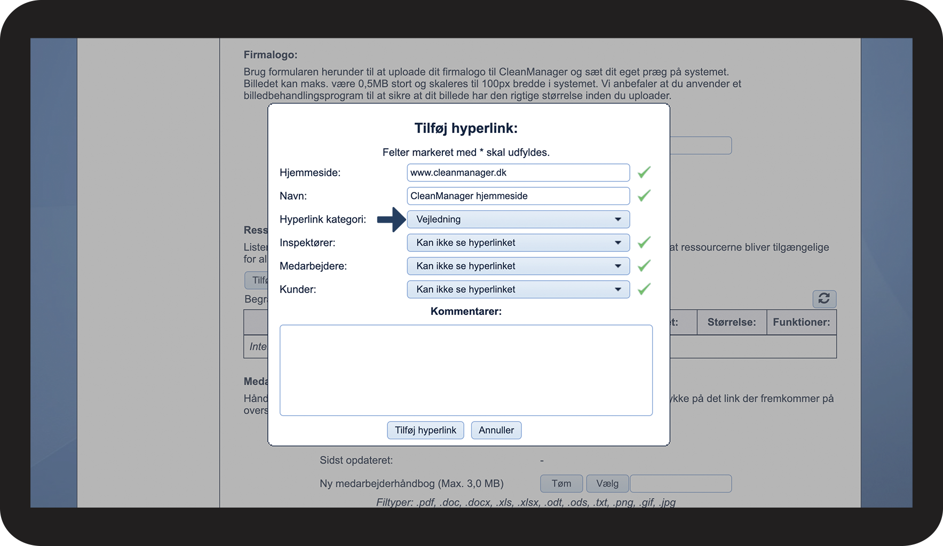Viewport: 943px width, 546px height.
Task: Click the Firmalogo: heading
Action: pos(271,55)
